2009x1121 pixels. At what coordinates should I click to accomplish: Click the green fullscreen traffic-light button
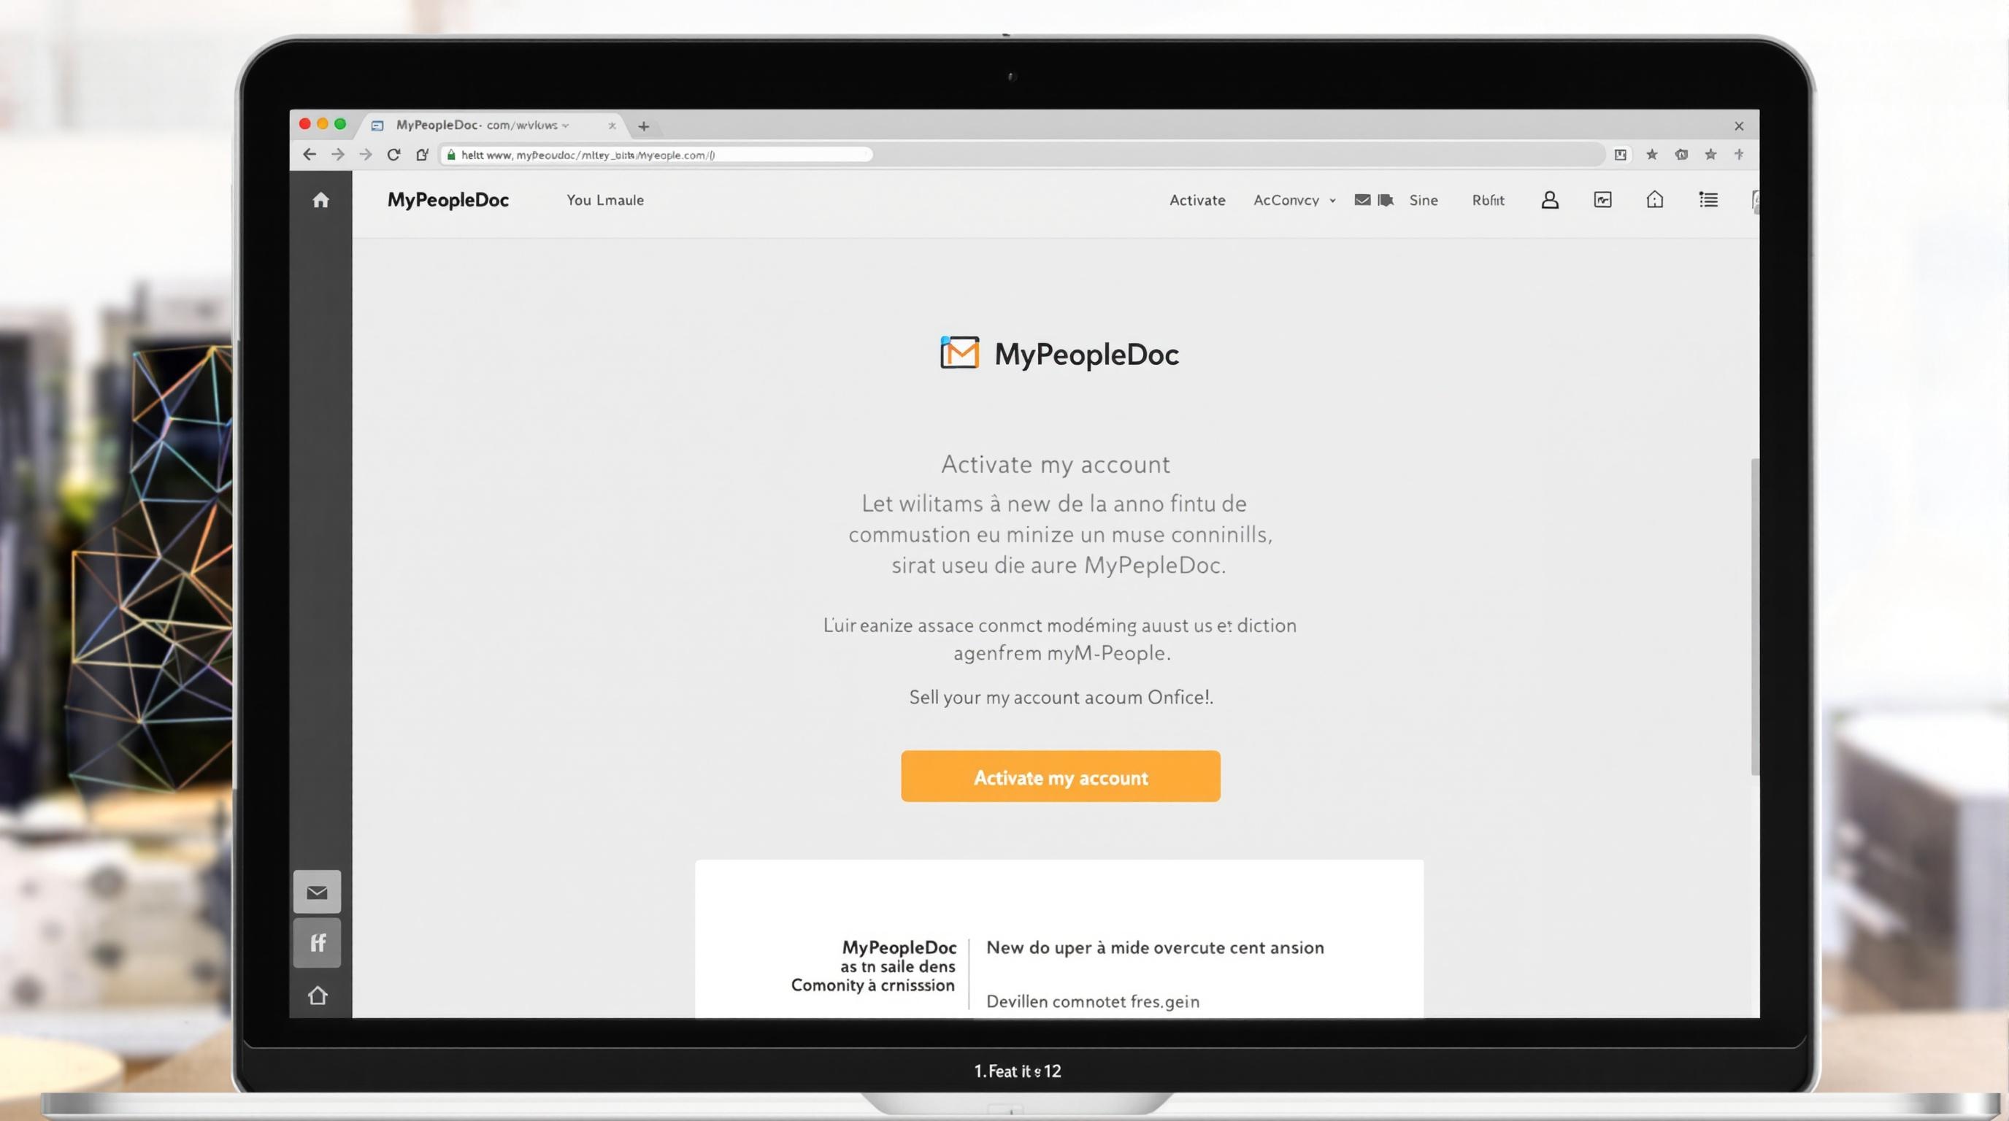[x=340, y=124]
